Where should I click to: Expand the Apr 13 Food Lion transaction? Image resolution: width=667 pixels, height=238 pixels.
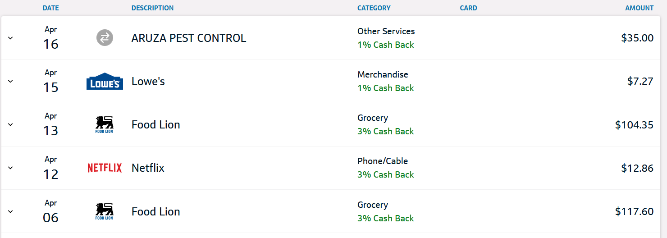click(x=11, y=125)
